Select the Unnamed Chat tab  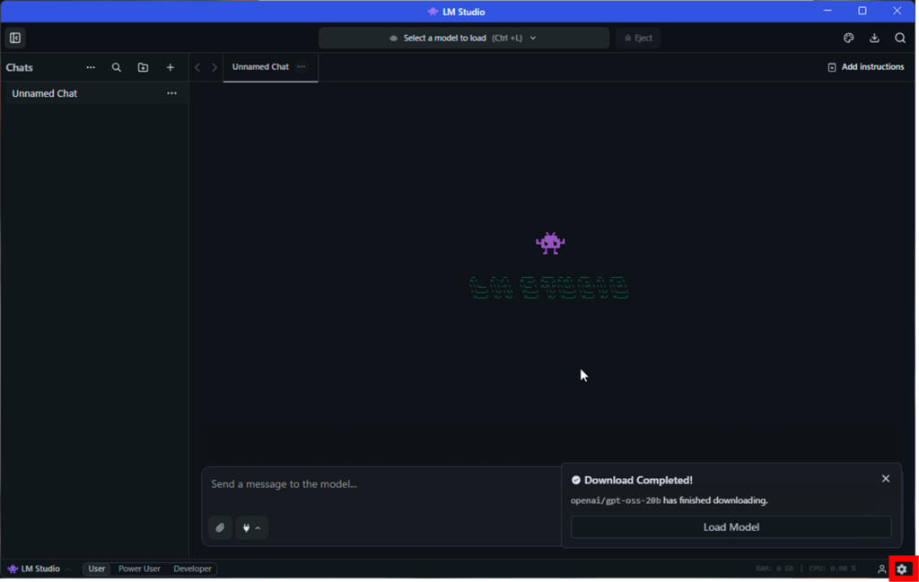260,66
